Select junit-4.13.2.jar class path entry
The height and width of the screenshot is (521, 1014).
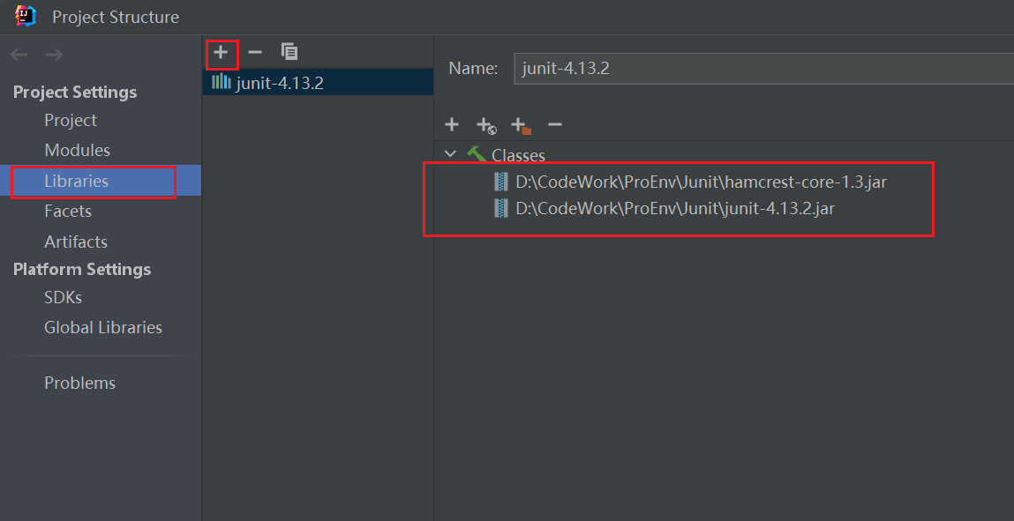675,209
